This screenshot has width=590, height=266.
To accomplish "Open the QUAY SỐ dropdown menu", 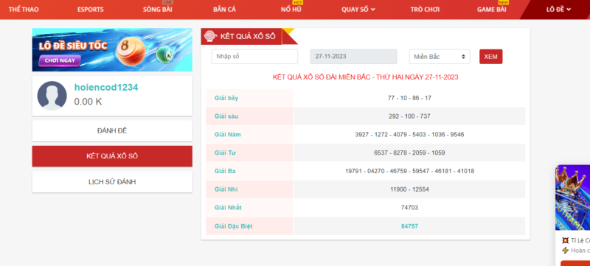I will tap(358, 10).
